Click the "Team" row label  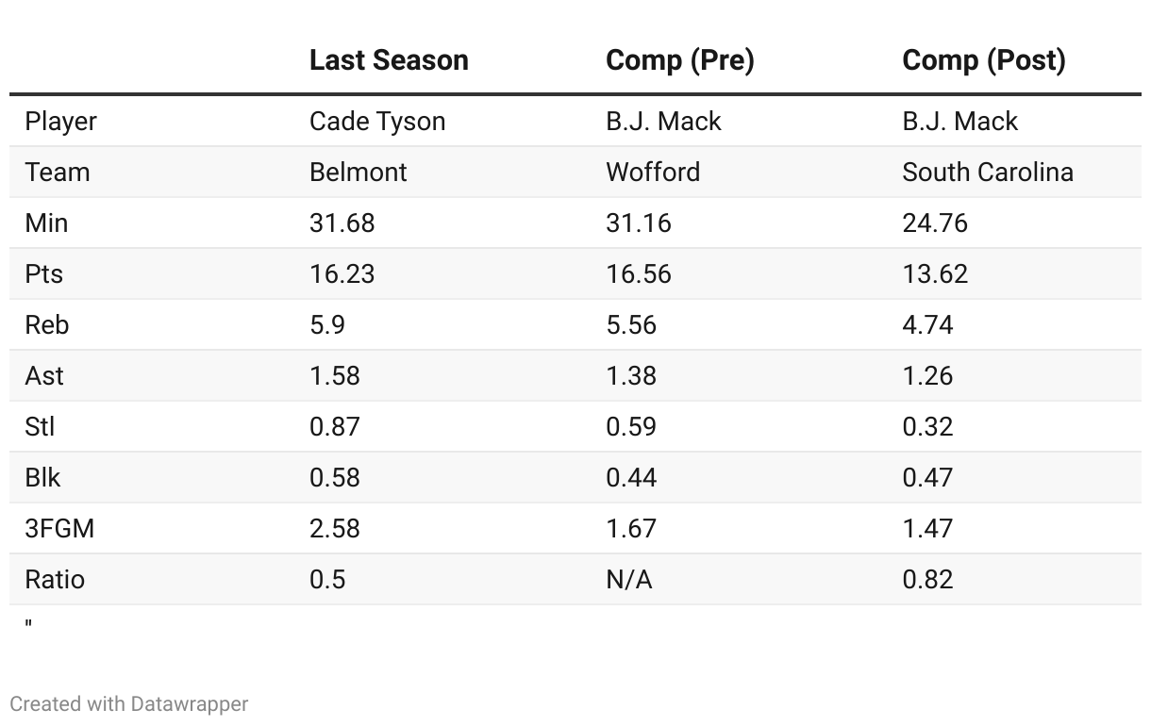coord(58,173)
